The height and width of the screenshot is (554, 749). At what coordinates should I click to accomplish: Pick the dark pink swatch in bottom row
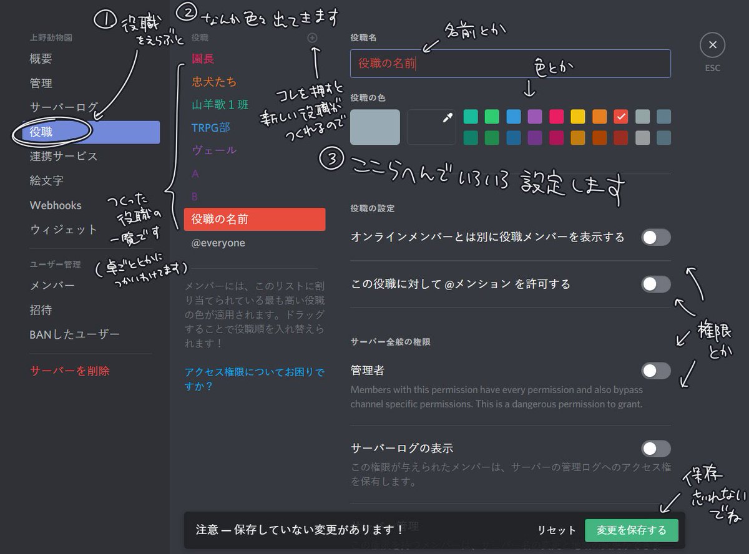(x=557, y=137)
